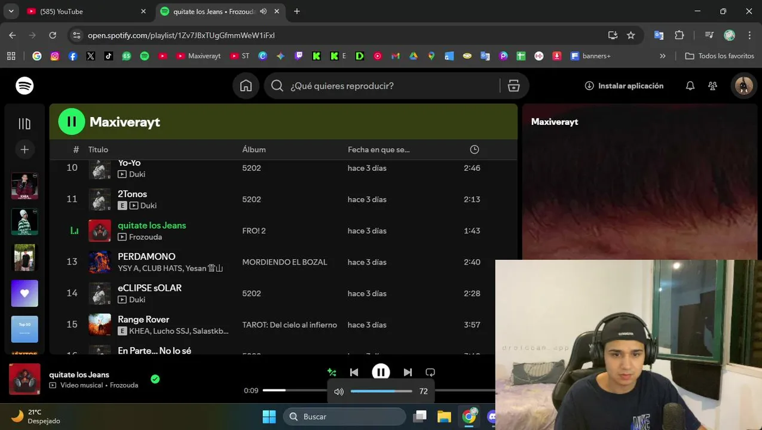Pause playback in the bottom player
Screen dimensions: 762x430
click(x=381, y=372)
